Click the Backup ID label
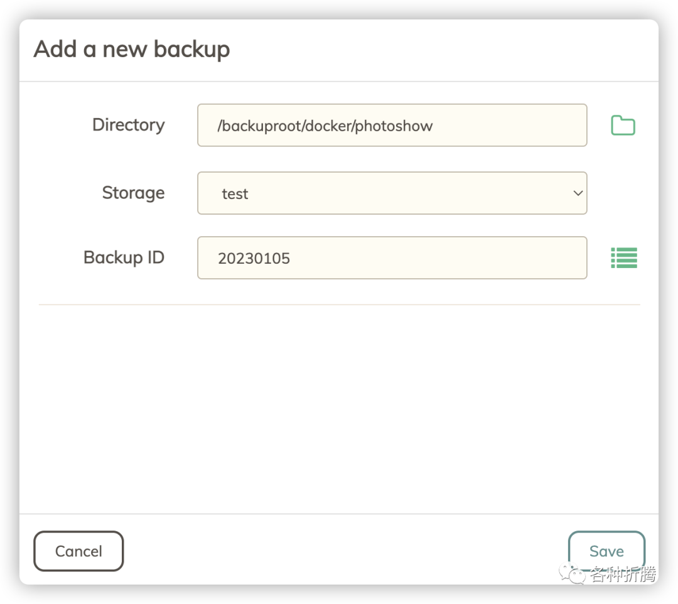 (x=124, y=257)
